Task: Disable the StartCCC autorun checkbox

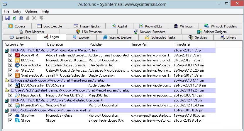Action: [11, 70]
